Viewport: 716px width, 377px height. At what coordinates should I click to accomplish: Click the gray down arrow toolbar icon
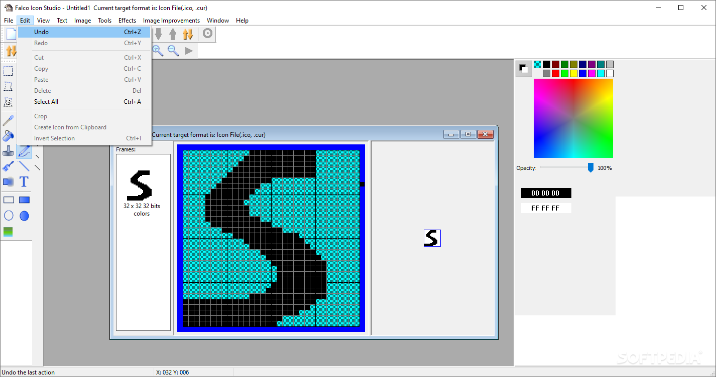158,34
